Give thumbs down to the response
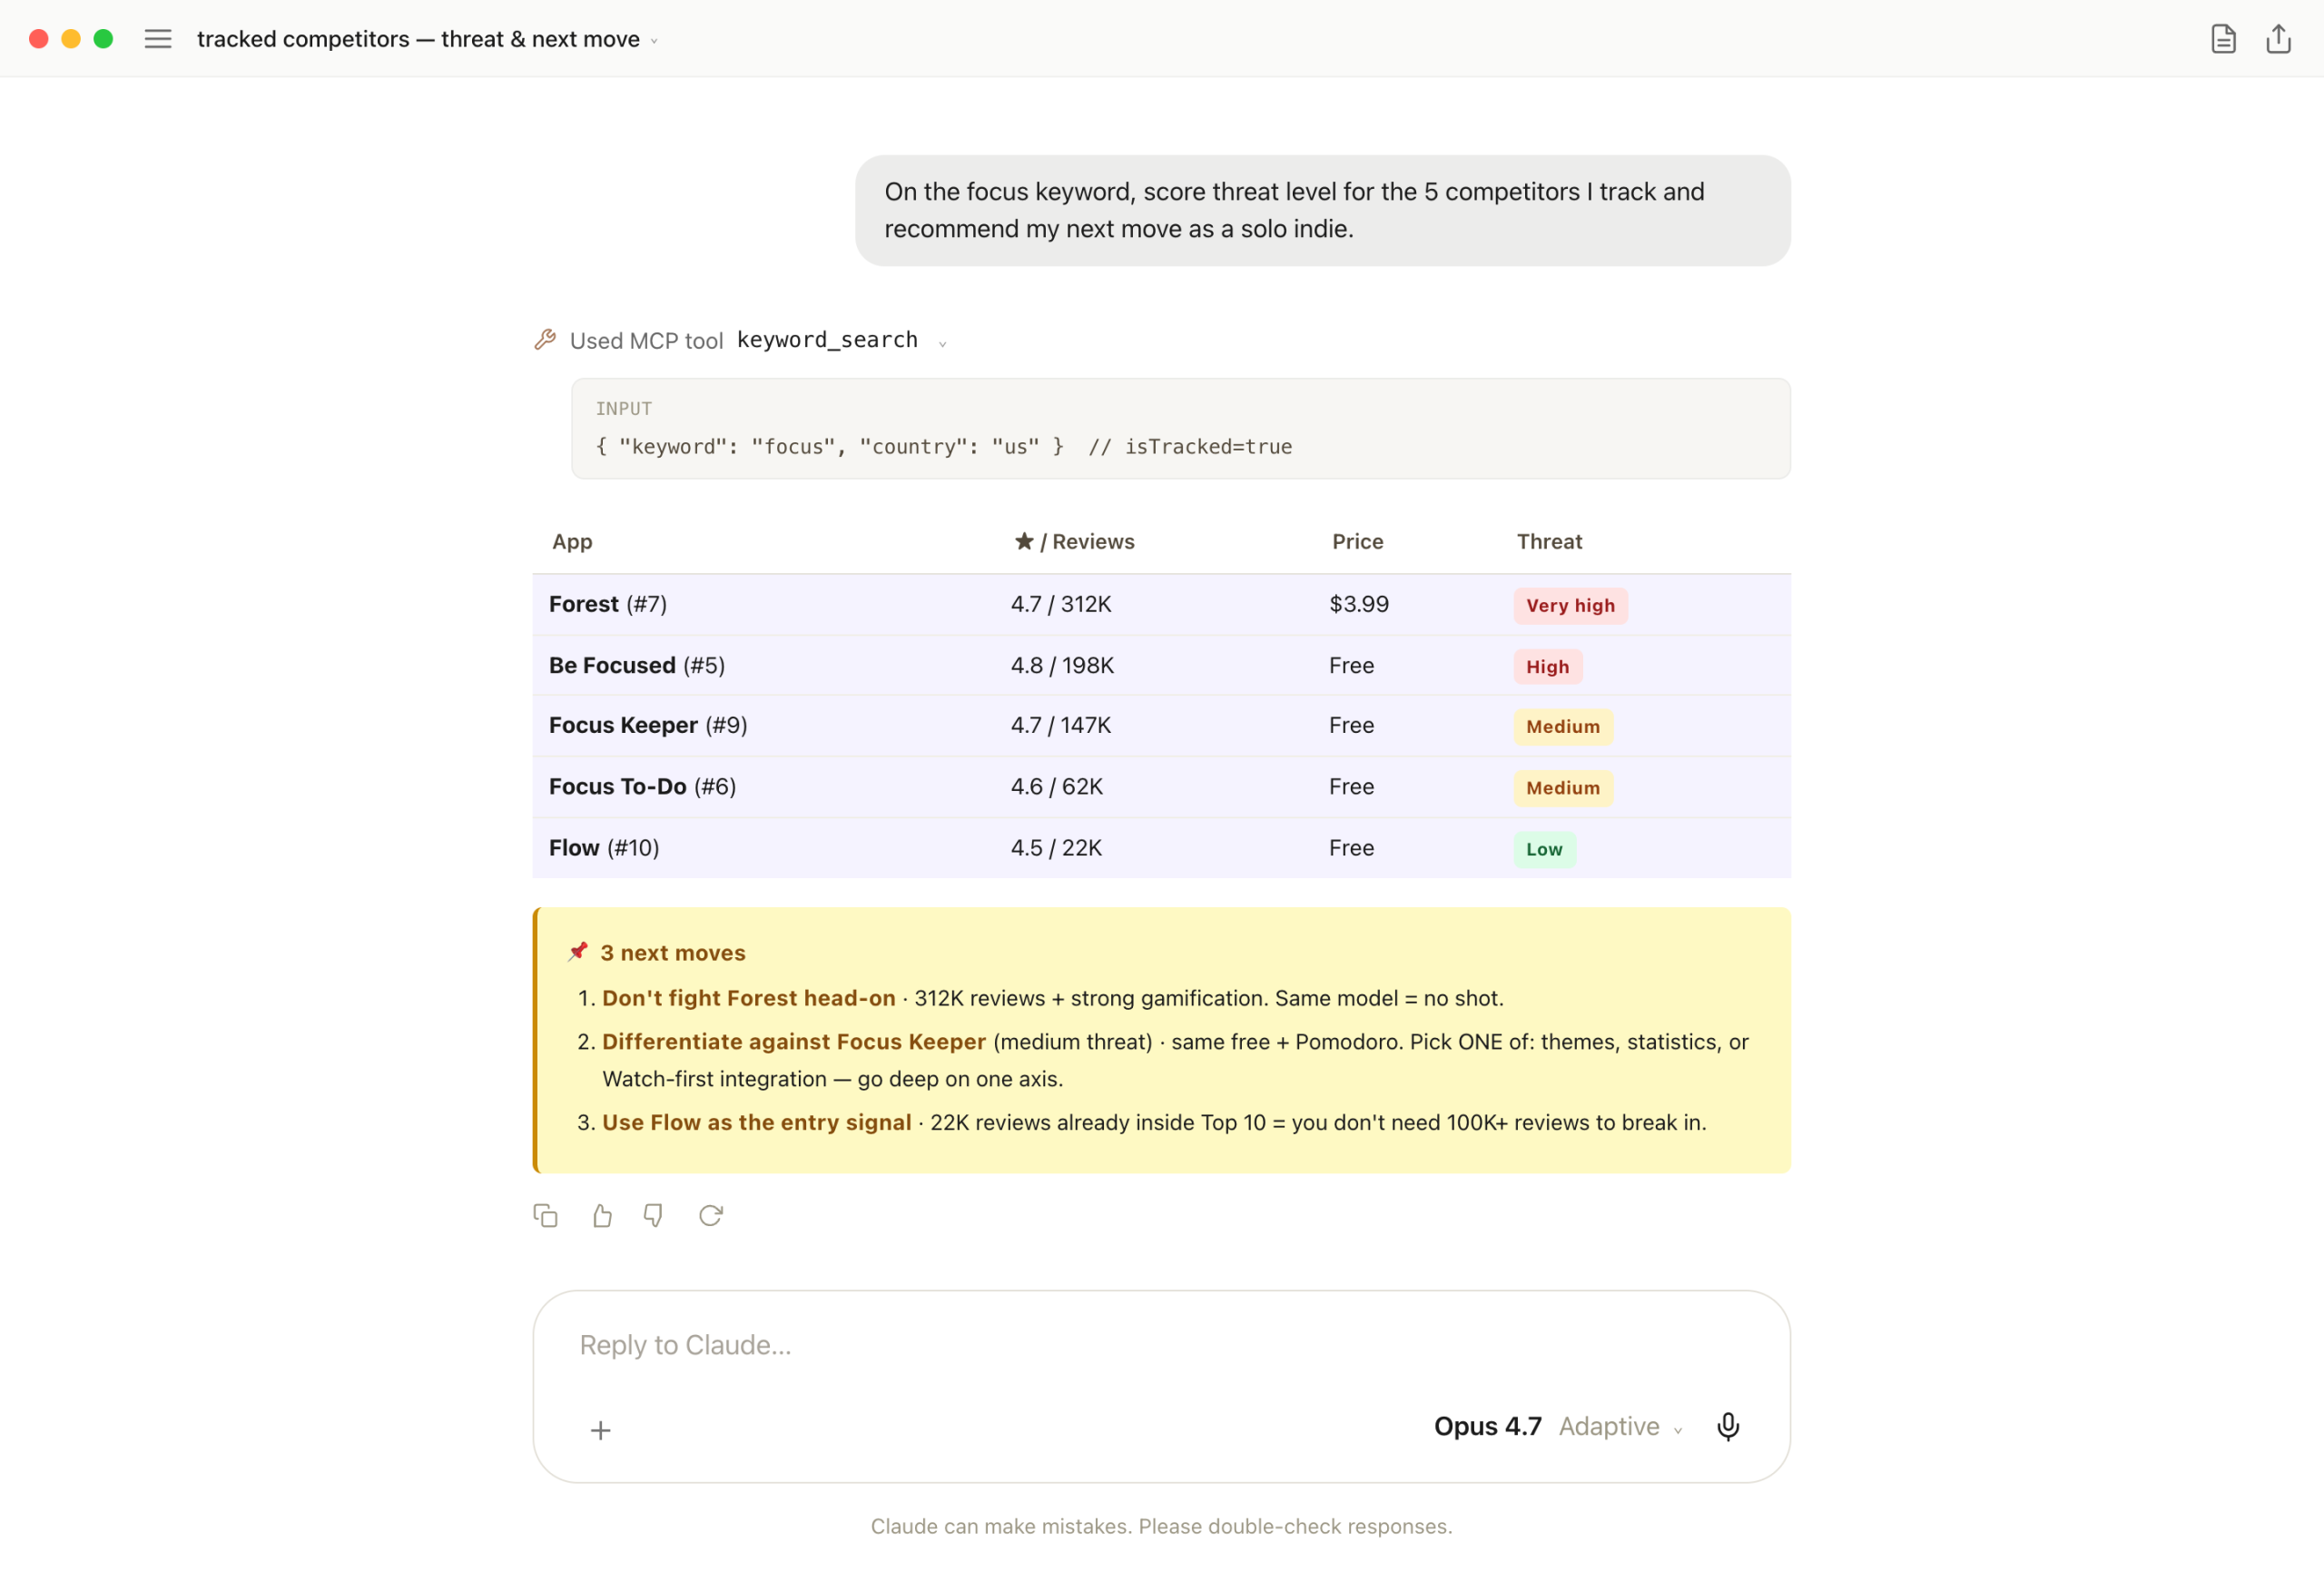This screenshot has height=1582, width=2324. pyautogui.click(x=653, y=1216)
